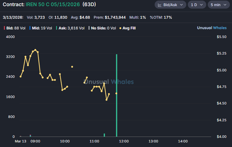Click the (63D) days-to-expiry label

tap(89, 4)
